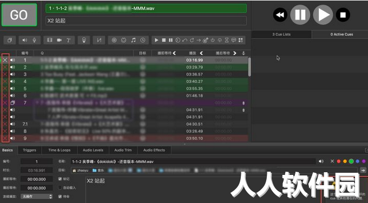The width and height of the screenshot is (368, 203).
Task: Choose the blue cue color dot
Action: coord(357,161)
